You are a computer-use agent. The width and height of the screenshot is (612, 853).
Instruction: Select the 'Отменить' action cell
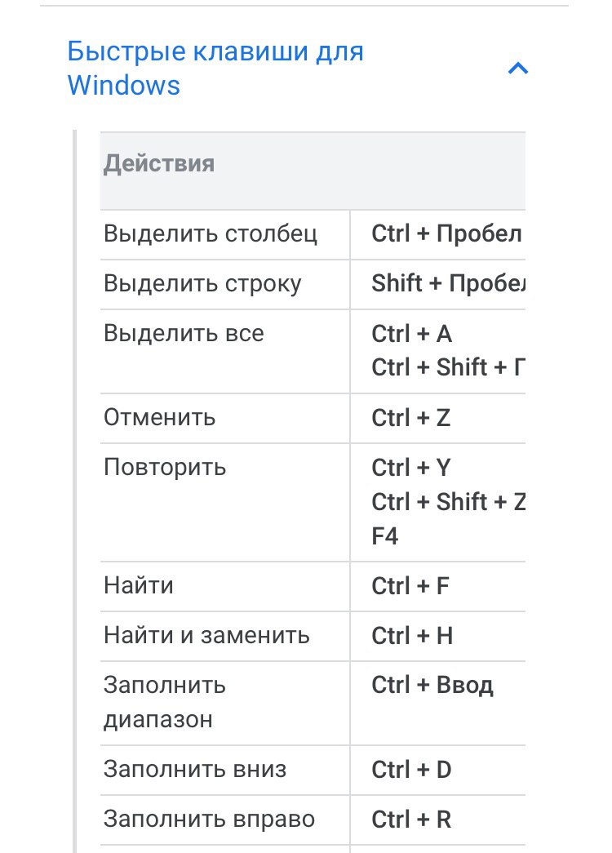160,418
